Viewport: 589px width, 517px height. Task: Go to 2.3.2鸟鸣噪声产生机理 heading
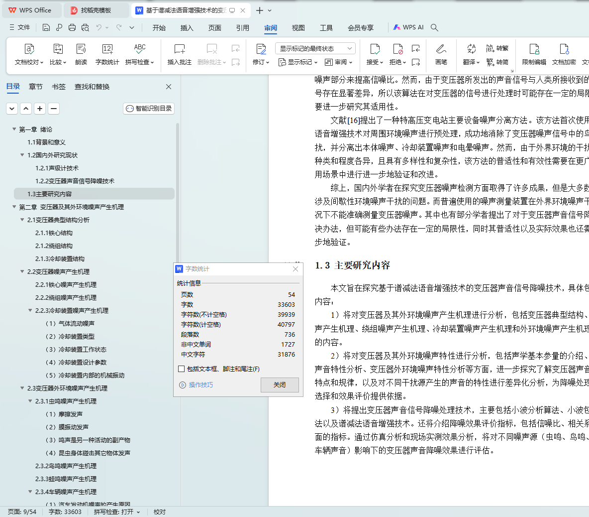click(x=66, y=466)
